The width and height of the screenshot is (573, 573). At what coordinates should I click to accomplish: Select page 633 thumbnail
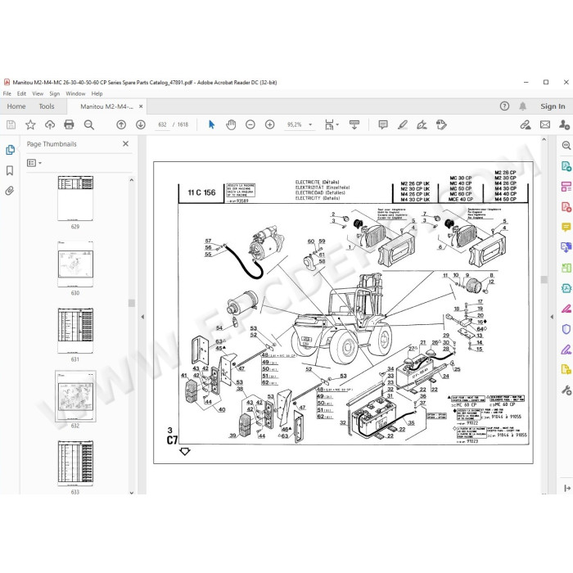75,463
